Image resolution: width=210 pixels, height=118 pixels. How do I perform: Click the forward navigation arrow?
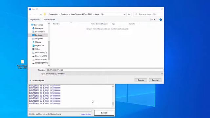click(35, 14)
